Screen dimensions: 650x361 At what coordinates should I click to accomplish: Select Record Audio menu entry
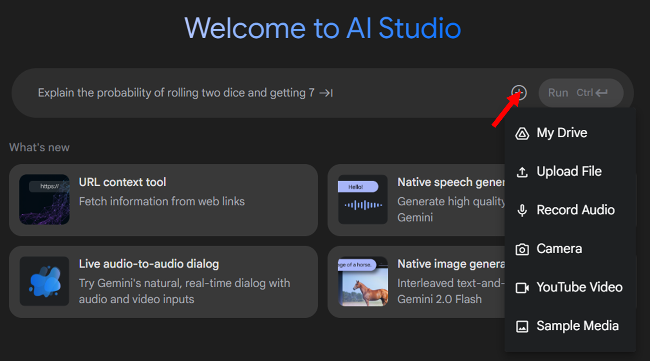[x=570, y=210]
